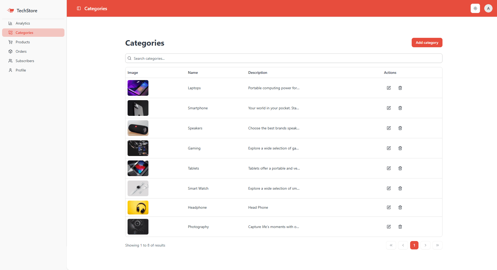Open Orders in the sidebar
The width and height of the screenshot is (497, 270).
33,51
